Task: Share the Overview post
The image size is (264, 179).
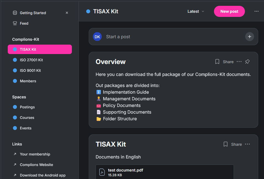Action: click(228, 62)
